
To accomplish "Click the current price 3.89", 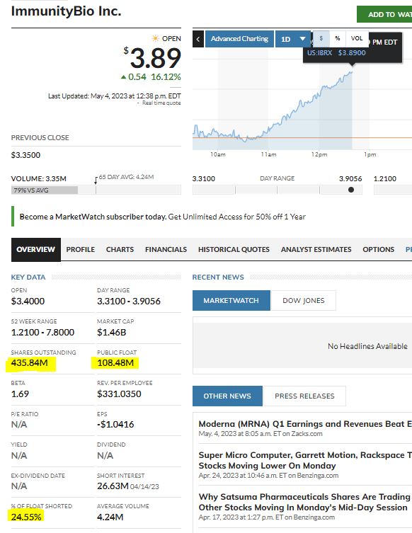I will pyautogui.click(x=155, y=58).
